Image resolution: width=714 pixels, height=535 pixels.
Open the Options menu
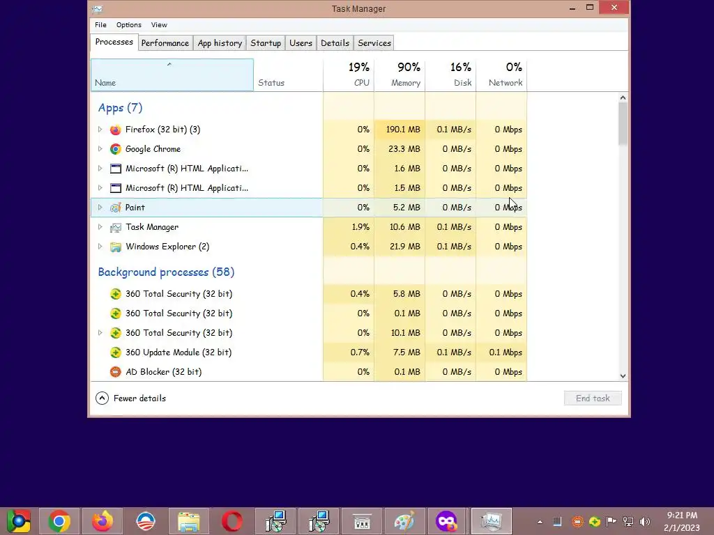click(x=129, y=25)
